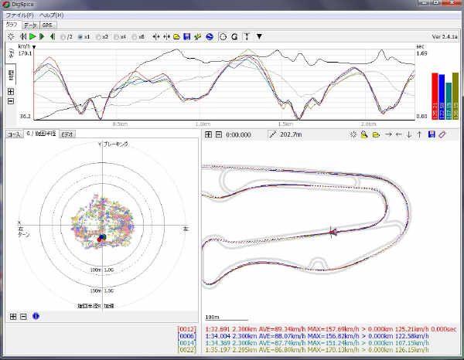Click the black down-triangle in the top toolbar
Screen dimensions: 464x360
point(259,36)
